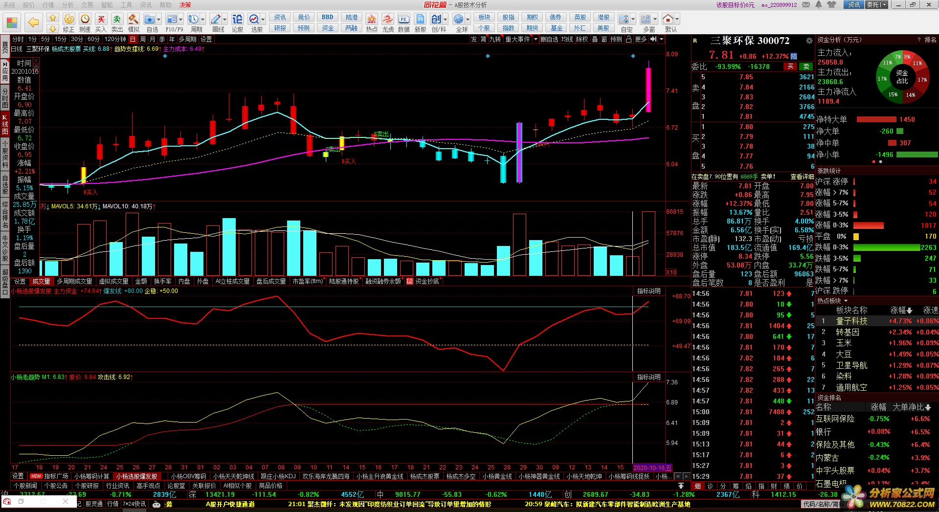This screenshot has height=512, width=939.
Task: Click the 默认 home layout icon
Action: click(668, 19)
